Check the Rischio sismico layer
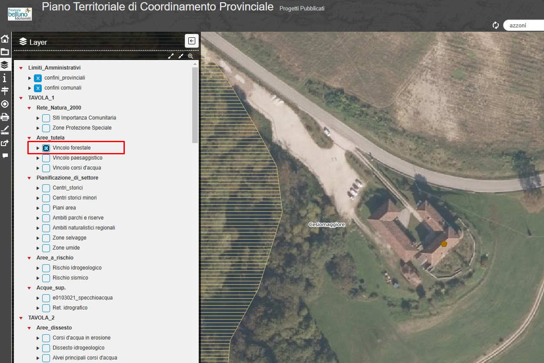The width and height of the screenshot is (544, 363). [46, 278]
